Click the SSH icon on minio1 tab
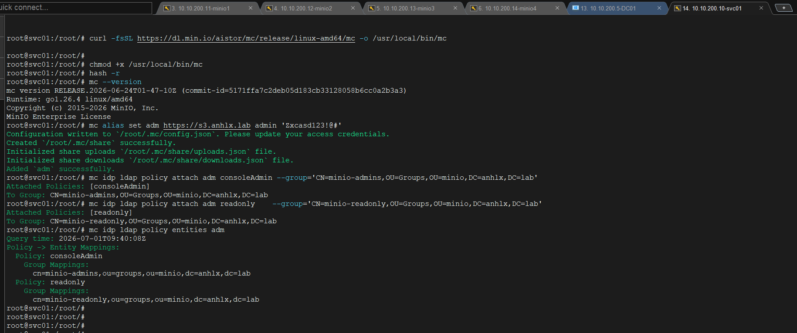The image size is (797, 333). coord(167,8)
